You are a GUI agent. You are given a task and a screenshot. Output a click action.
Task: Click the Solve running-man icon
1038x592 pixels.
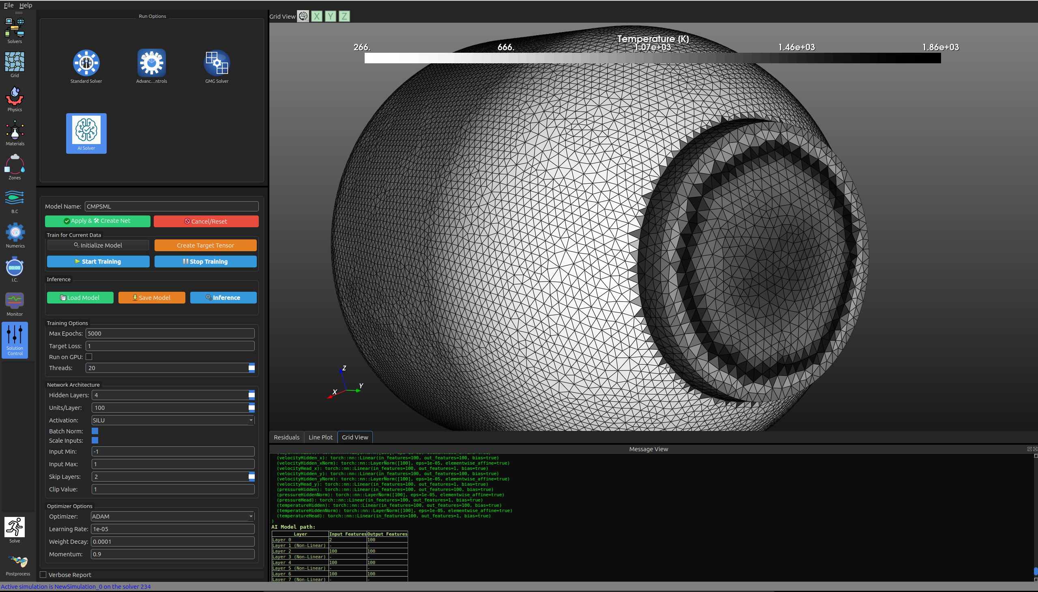[15, 527]
